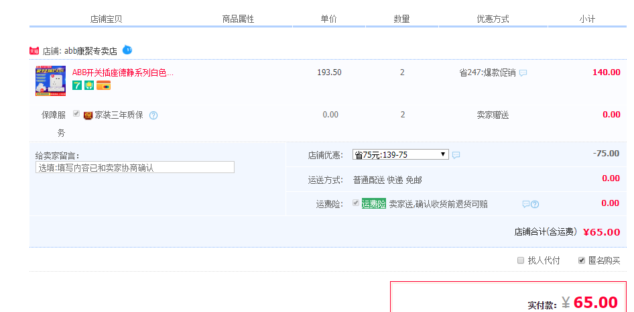Open the 爆款促销 discount detail bubble
Image resolution: width=634 pixels, height=312 pixels.
[523, 73]
